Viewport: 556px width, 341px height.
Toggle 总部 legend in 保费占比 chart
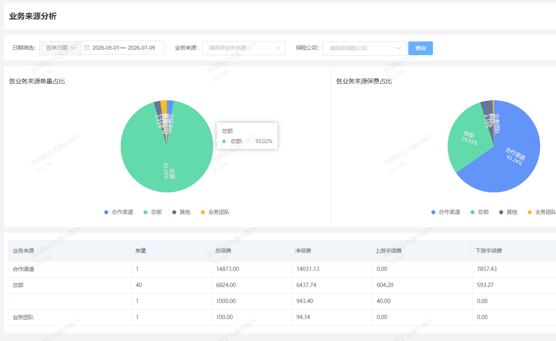coord(480,212)
